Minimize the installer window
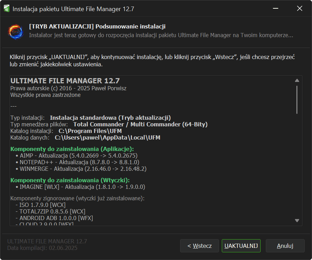This screenshot has width=312, height=260. [275, 9]
